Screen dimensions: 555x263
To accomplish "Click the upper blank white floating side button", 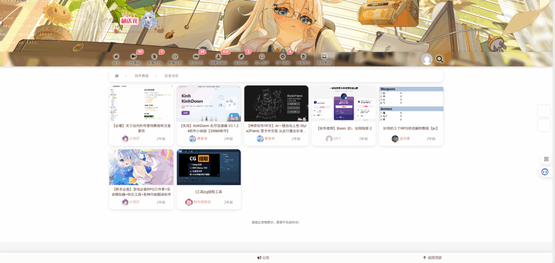I will [x=544, y=110].
